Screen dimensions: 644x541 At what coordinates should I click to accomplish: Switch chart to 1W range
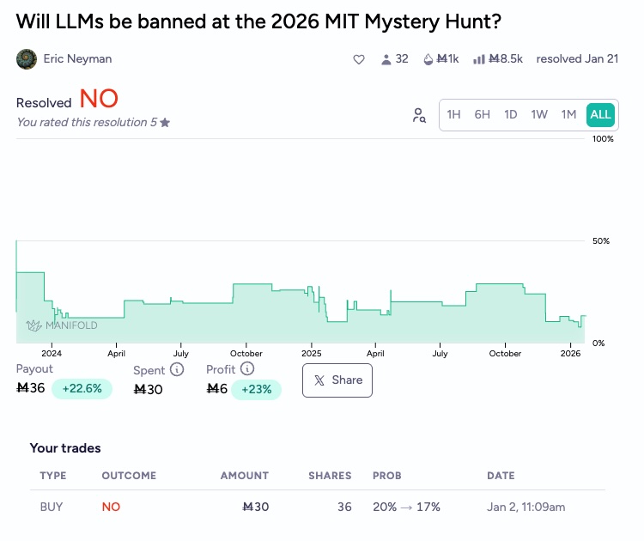[x=539, y=115]
